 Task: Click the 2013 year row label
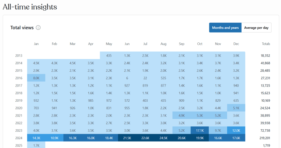point(19,56)
